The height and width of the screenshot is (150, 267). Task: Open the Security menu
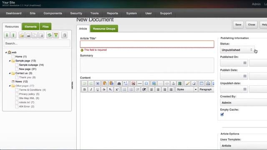point(76,13)
